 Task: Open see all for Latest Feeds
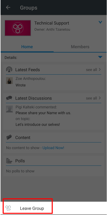coord(91,70)
